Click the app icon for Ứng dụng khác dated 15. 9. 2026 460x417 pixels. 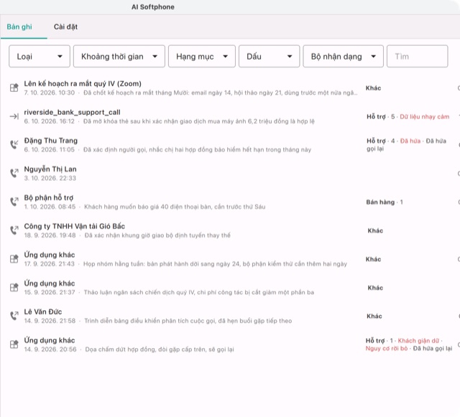(14, 287)
